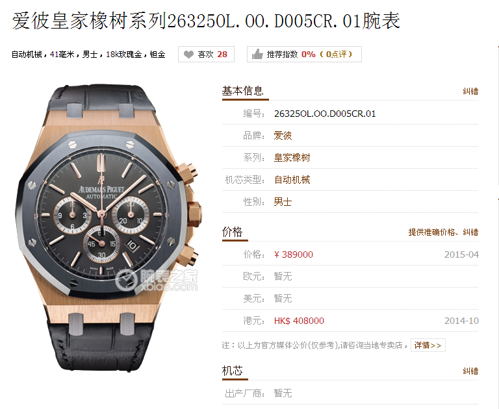Click the HK$ 408000 price value
The image size is (499, 409).
click(299, 321)
